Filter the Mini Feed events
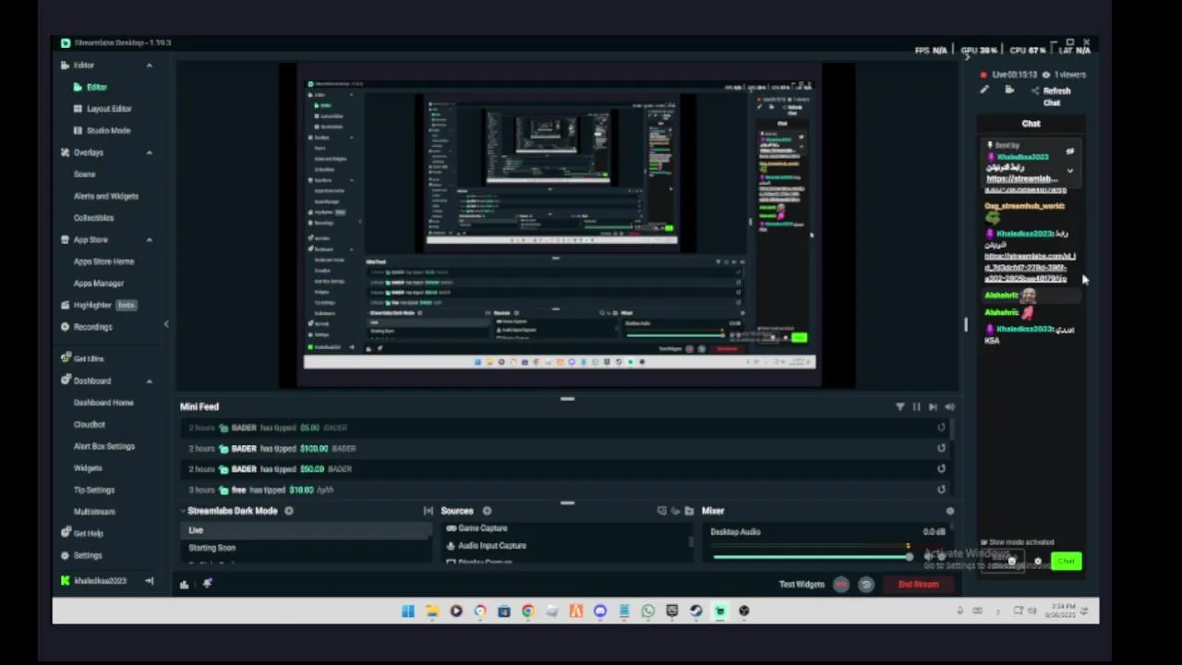The width and height of the screenshot is (1182, 665). tap(900, 406)
